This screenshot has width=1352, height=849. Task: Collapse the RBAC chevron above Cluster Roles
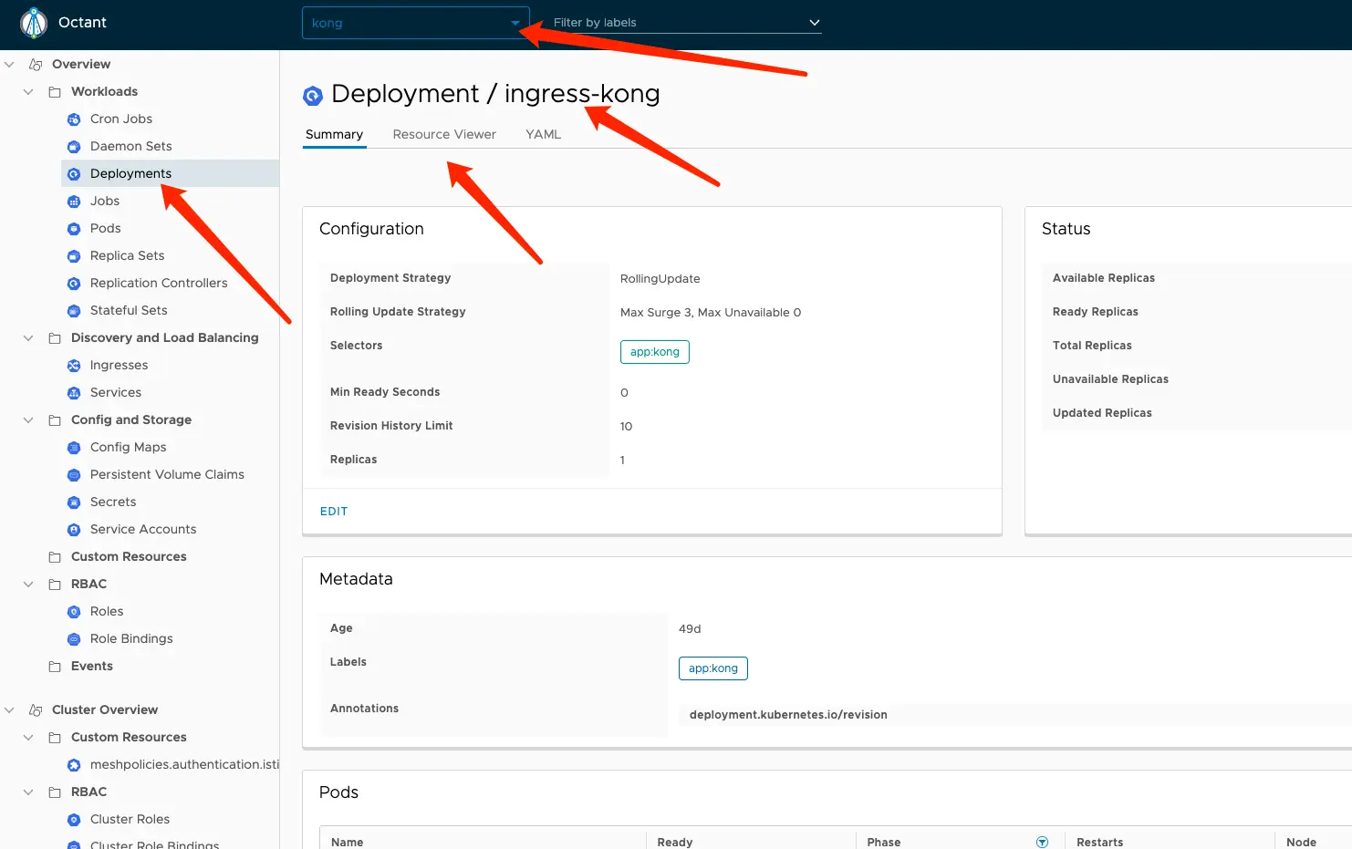point(28,792)
